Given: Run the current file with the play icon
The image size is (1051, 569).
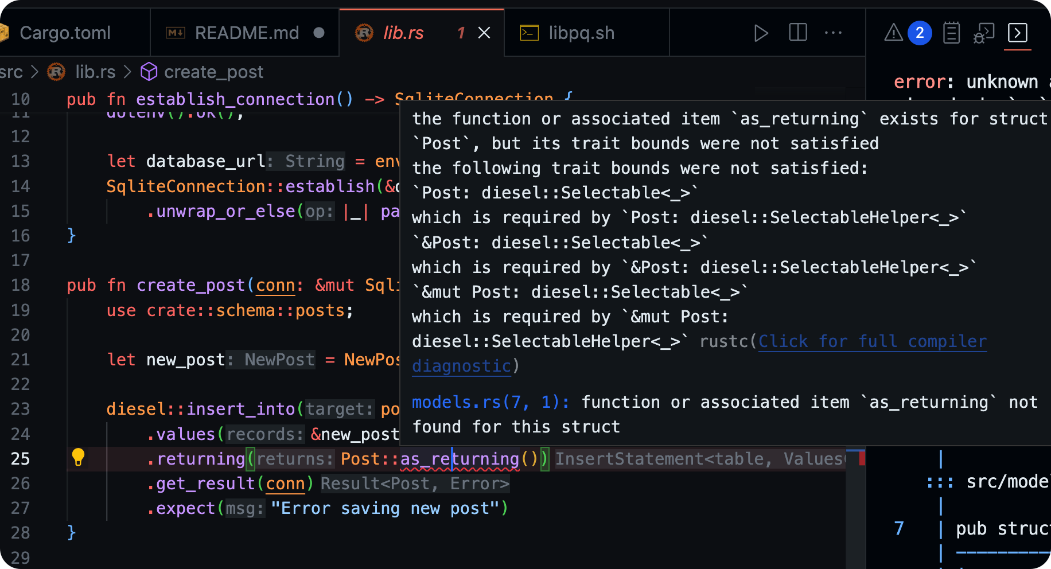Looking at the screenshot, I should tap(760, 33).
